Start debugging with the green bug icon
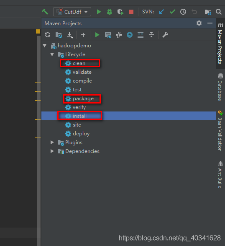225x246 pixels. coord(110,12)
